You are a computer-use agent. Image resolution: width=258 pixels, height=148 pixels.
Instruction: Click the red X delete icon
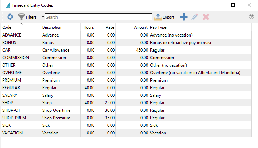205,17
